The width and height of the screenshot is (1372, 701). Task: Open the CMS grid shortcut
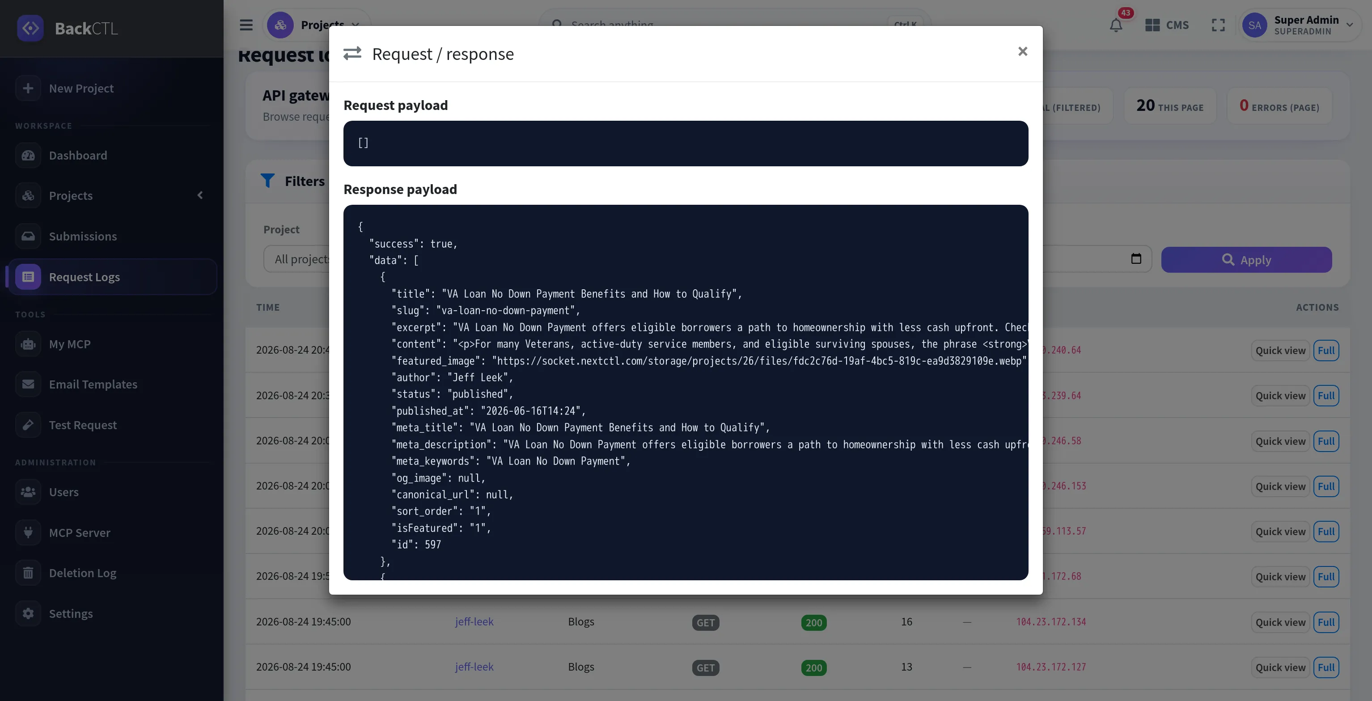[x=1166, y=25]
